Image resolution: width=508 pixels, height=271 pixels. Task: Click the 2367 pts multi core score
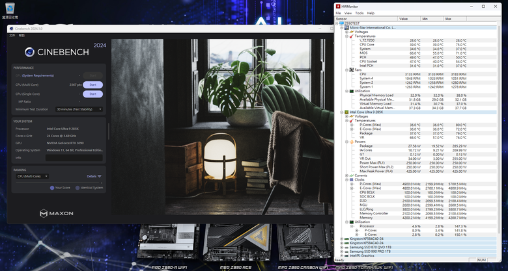click(x=76, y=84)
